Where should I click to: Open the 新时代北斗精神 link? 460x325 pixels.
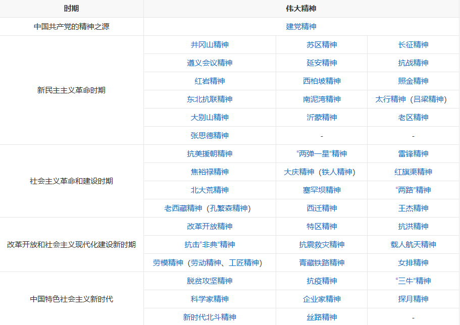click(210, 317)
